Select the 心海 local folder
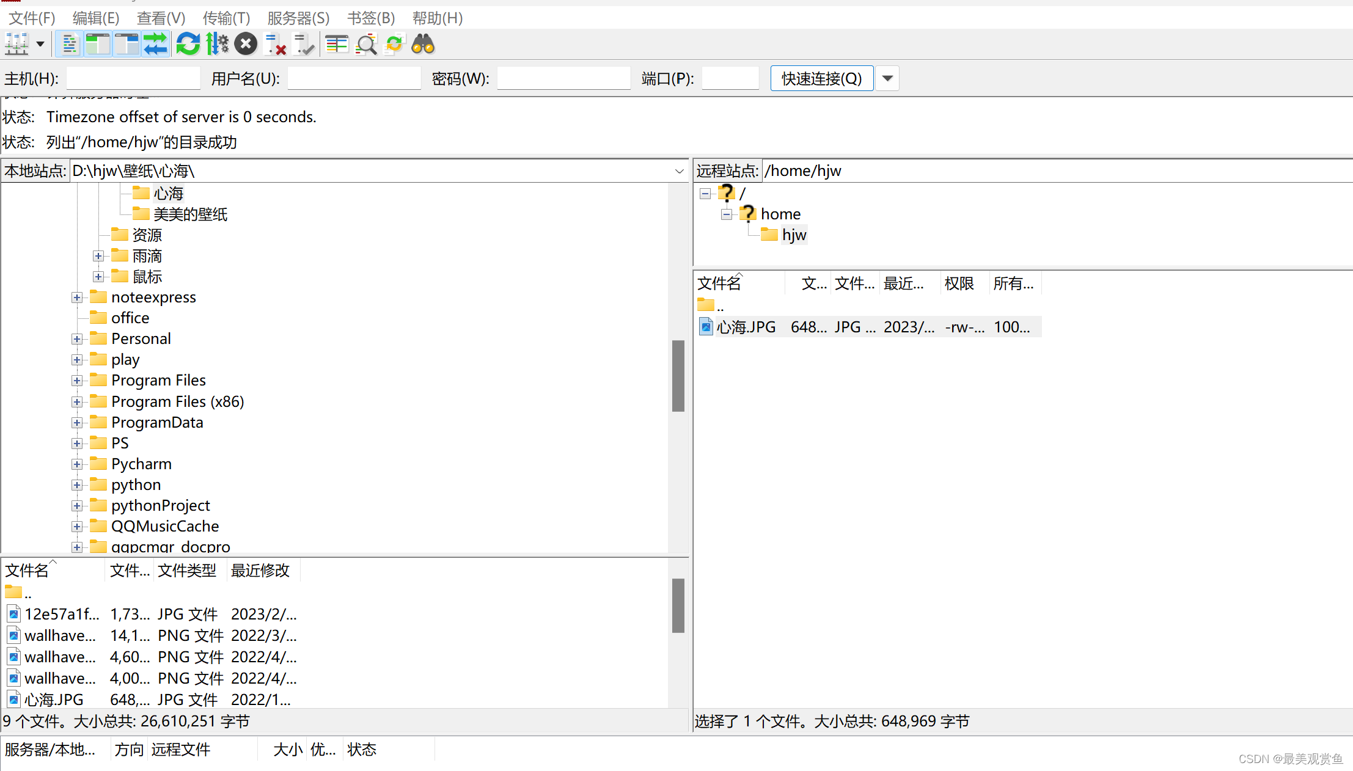1353x771 pixels. (168, 194)
